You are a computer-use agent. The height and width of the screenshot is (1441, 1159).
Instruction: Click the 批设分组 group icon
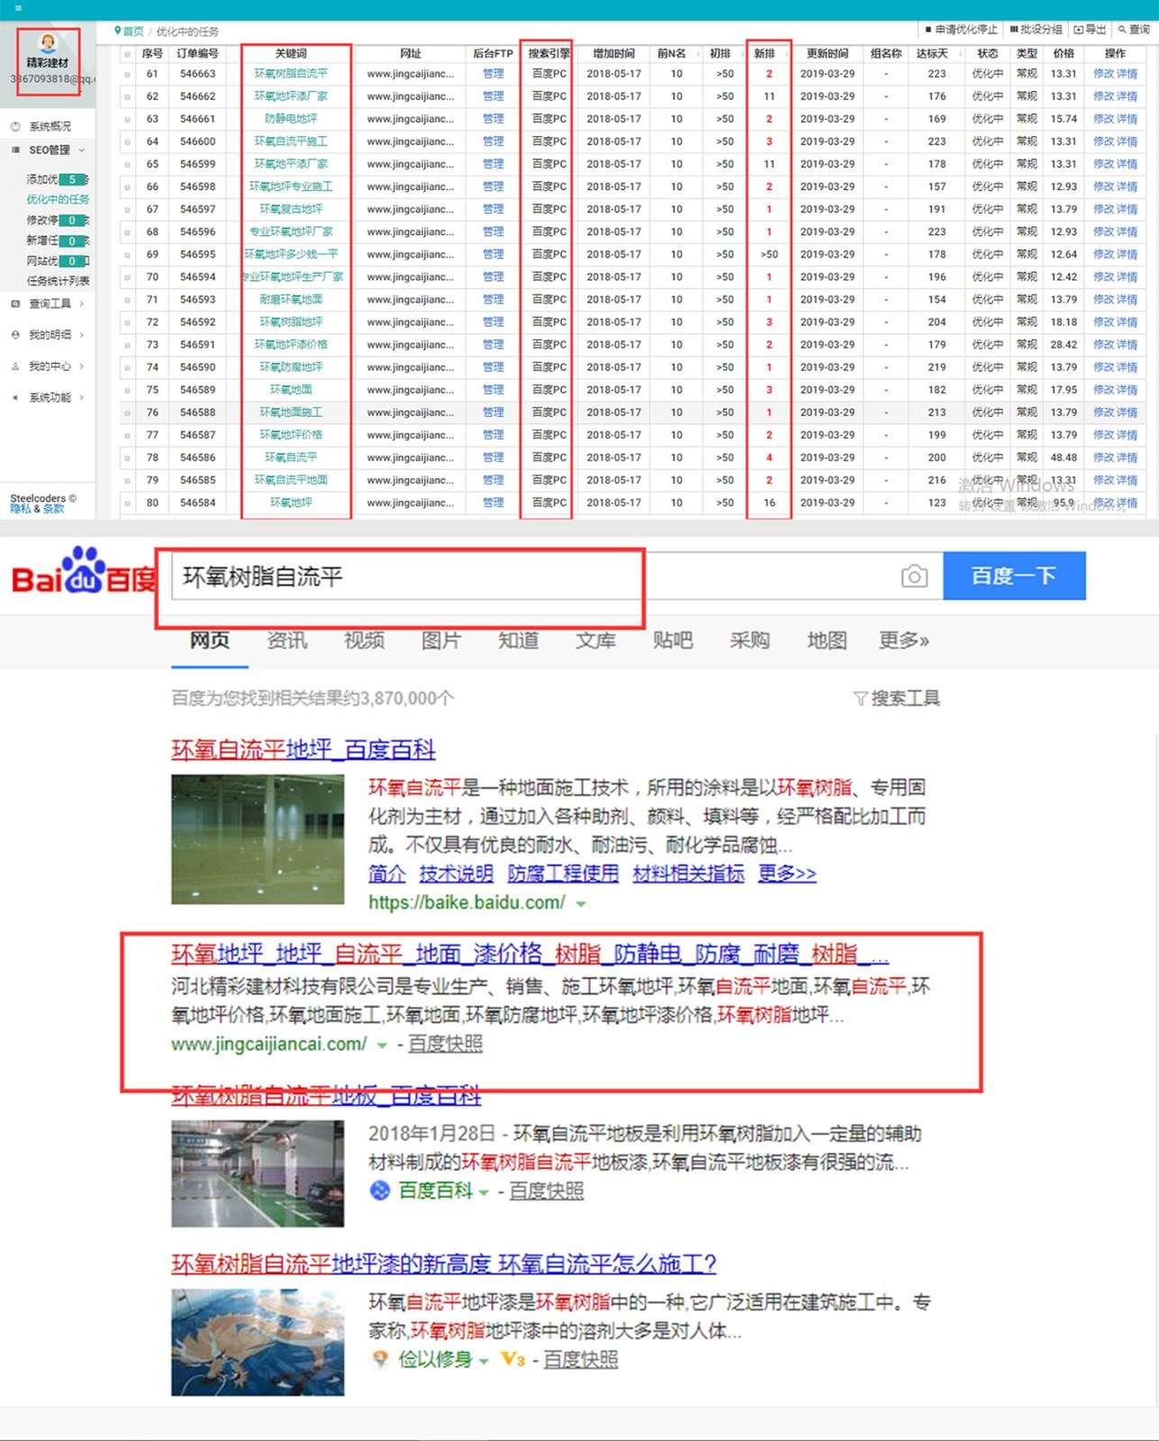tap(1014, 30)
